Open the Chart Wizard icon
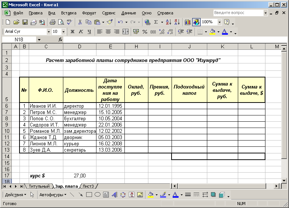Viewport: 289px width, 208px height. tap(188, 22)
